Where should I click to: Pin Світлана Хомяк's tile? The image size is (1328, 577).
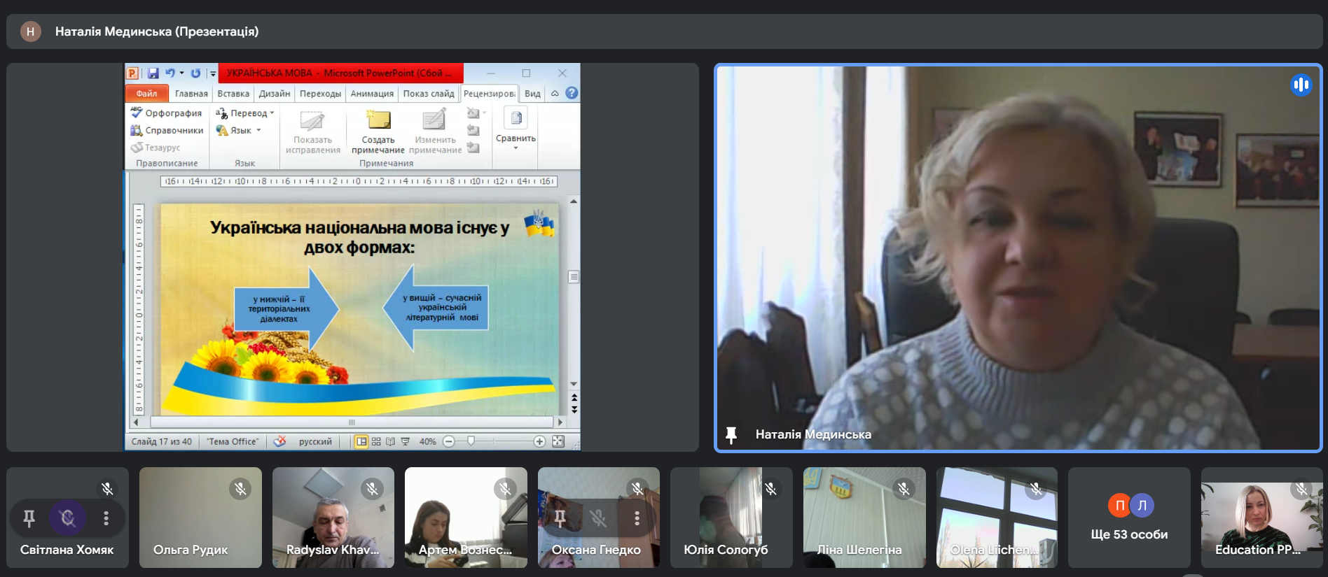29,518
